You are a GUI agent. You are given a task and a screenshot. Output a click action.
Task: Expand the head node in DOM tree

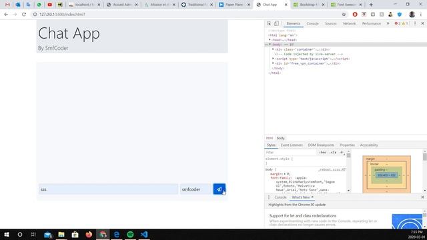(270, 40)
